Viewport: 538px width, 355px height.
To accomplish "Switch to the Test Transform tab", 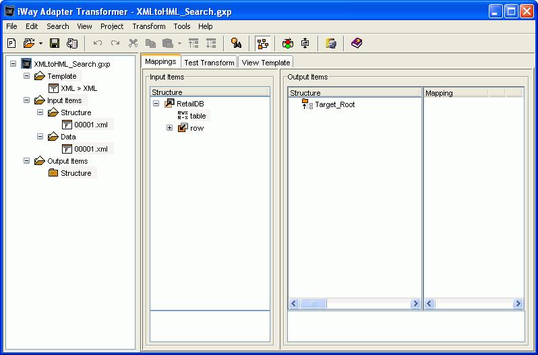I will click(209, 63).
